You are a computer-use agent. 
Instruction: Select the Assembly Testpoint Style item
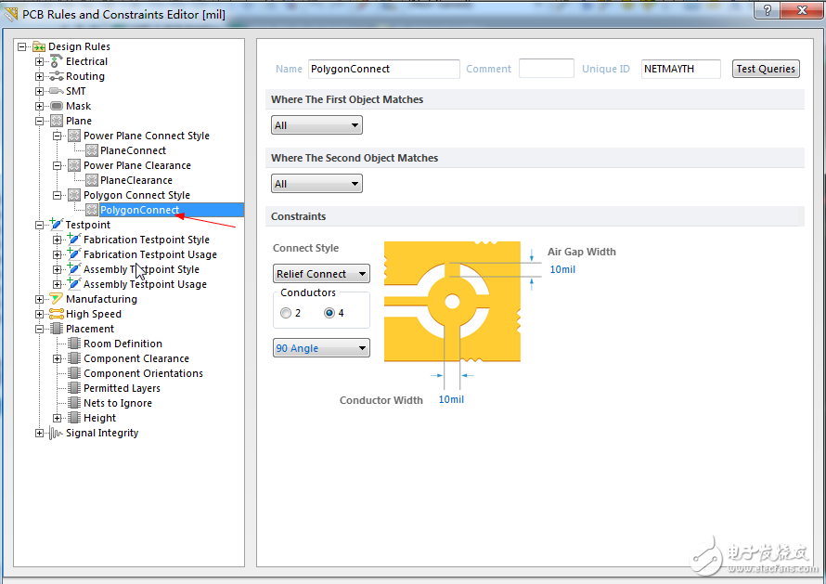click(x=141, y=269)
